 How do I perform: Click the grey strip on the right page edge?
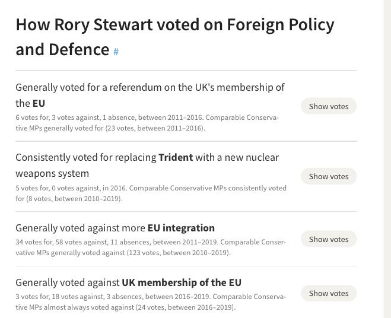click(x=387, y=159)
